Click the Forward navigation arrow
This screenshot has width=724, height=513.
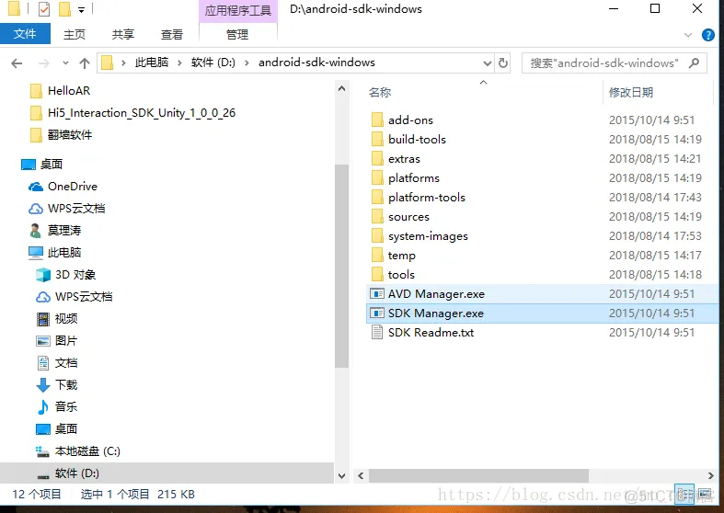pos(44,63)
